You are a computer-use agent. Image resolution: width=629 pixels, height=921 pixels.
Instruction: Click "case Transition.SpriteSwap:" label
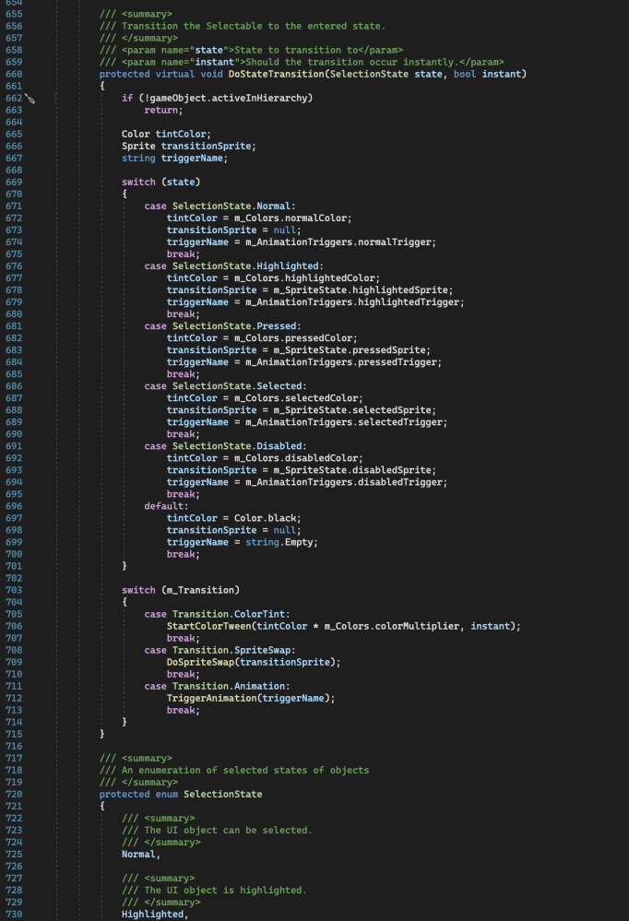point(220,650)
